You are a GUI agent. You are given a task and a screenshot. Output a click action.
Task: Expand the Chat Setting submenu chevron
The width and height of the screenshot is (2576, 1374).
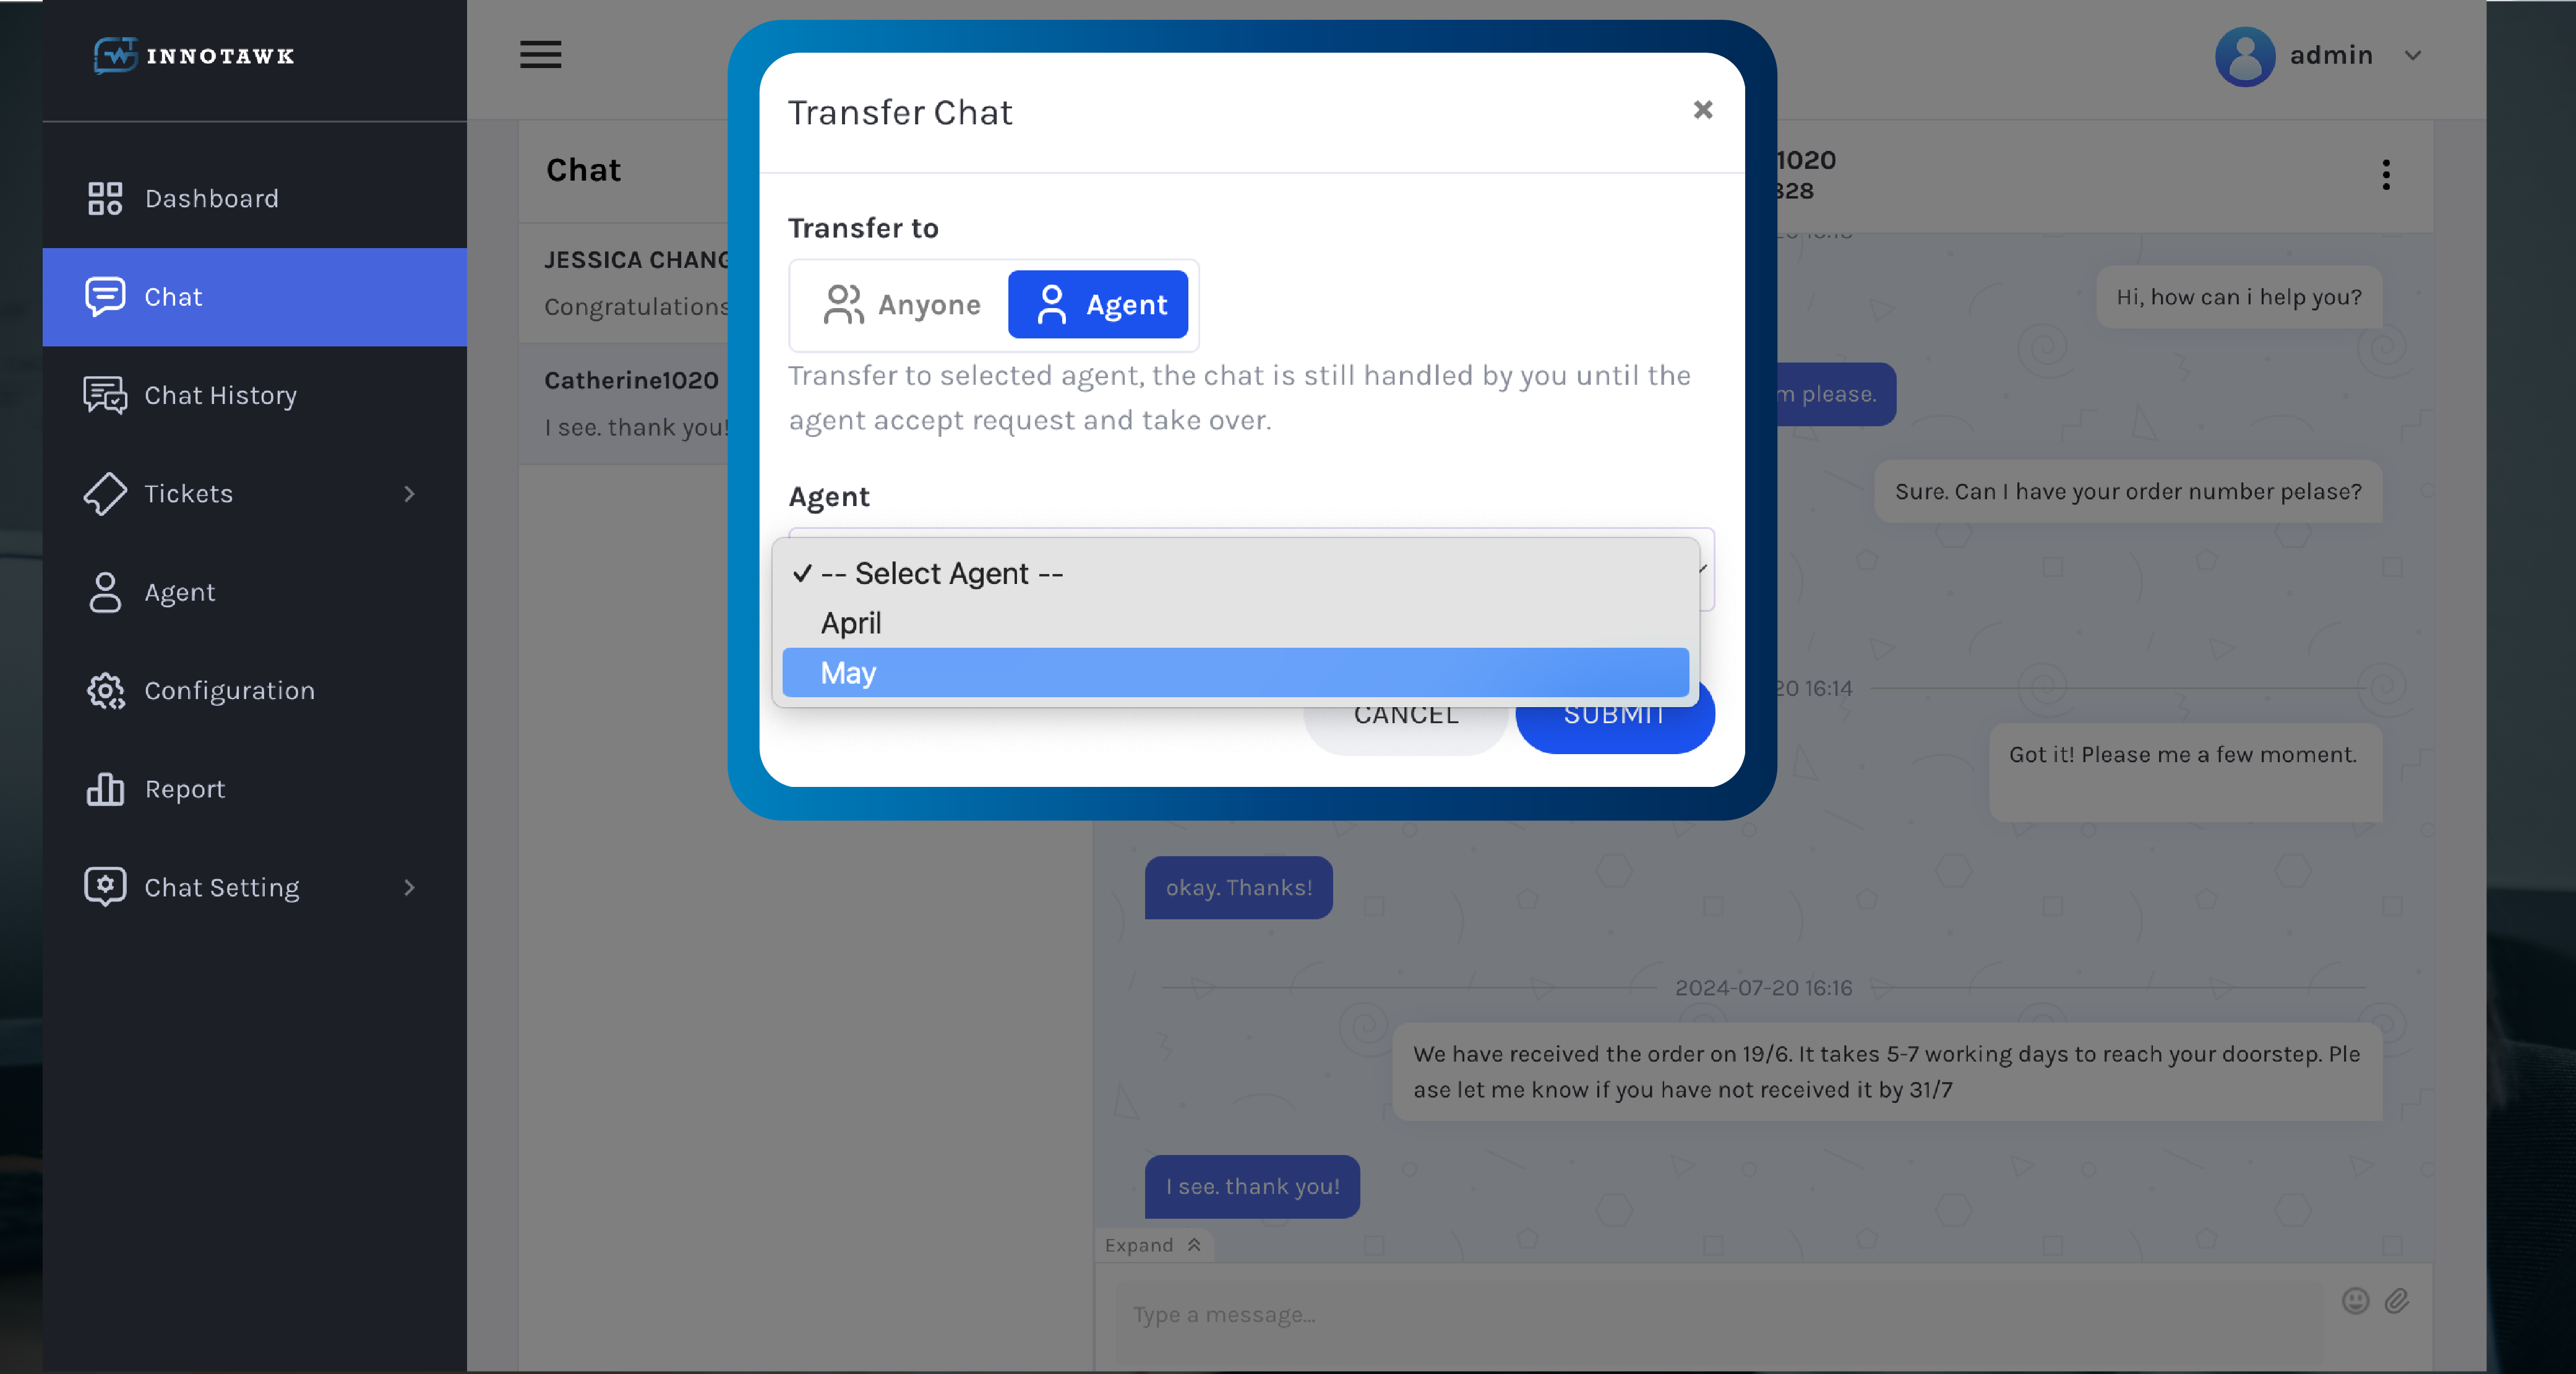tap(409, 888)
